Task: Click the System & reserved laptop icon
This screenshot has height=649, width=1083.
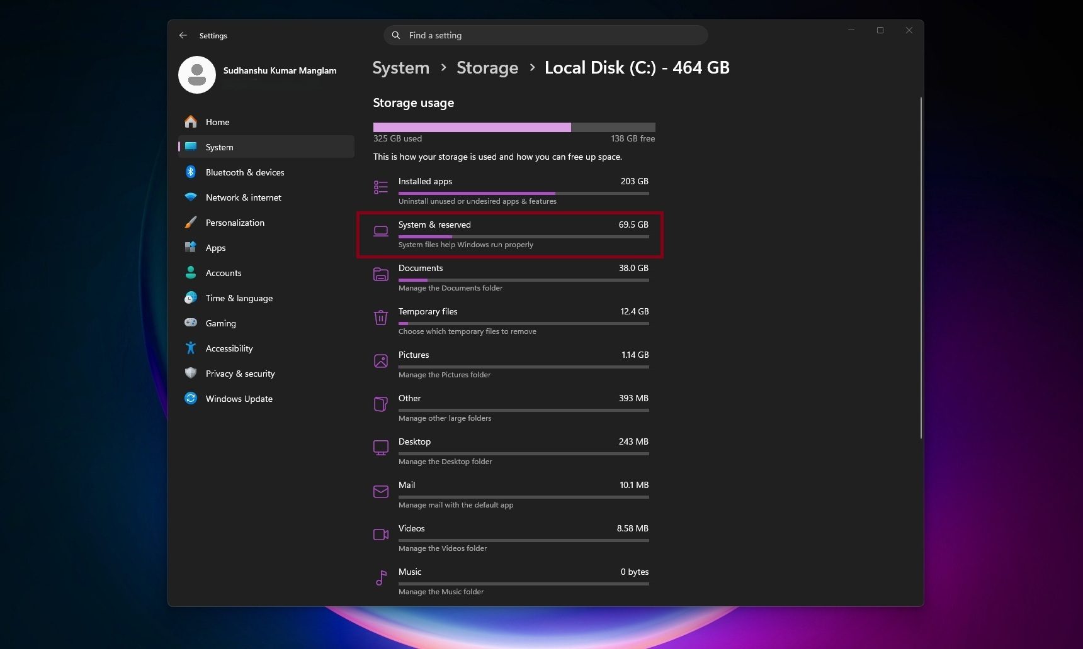Action: (x=381, y=231)
